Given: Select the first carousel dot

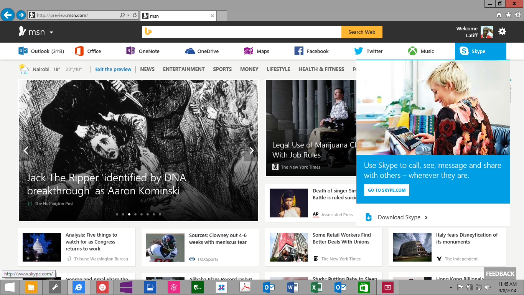Looking at the screenshot, I should tap(117, 214).
